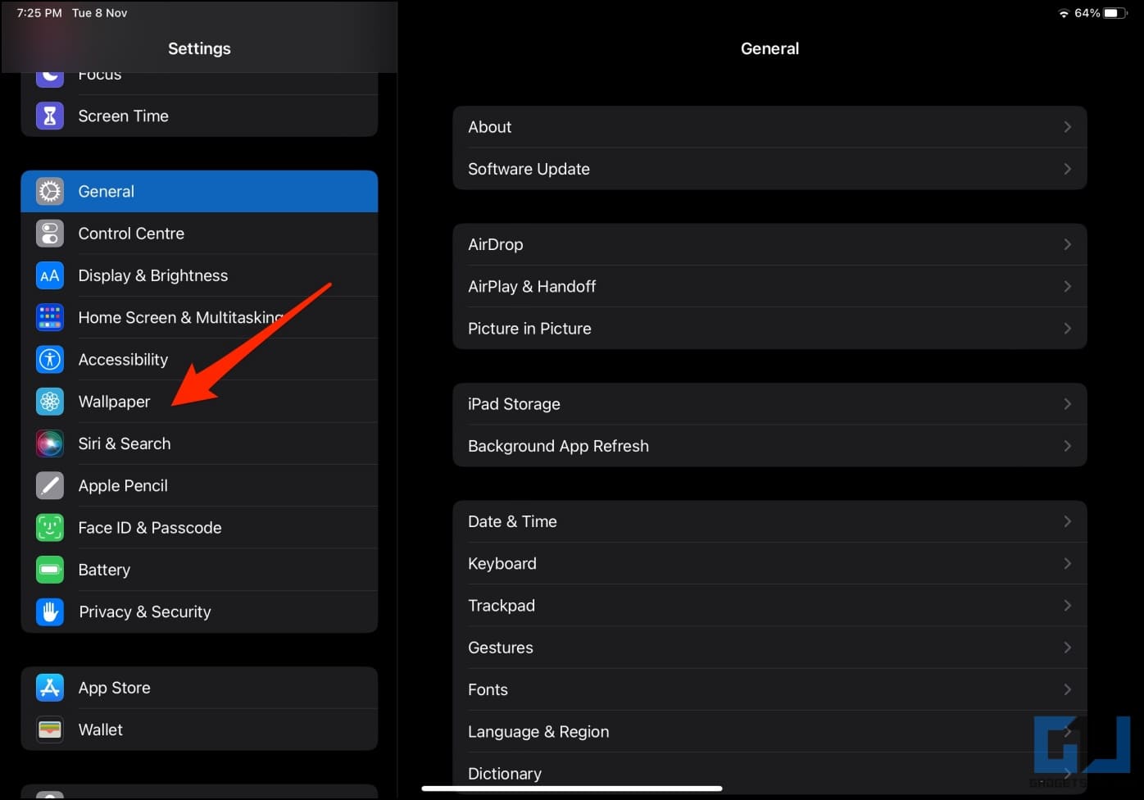Tap the 7:25 PM clock
Image resolution: width=1144 pixels, height=800 pixels.
point(39,13)
